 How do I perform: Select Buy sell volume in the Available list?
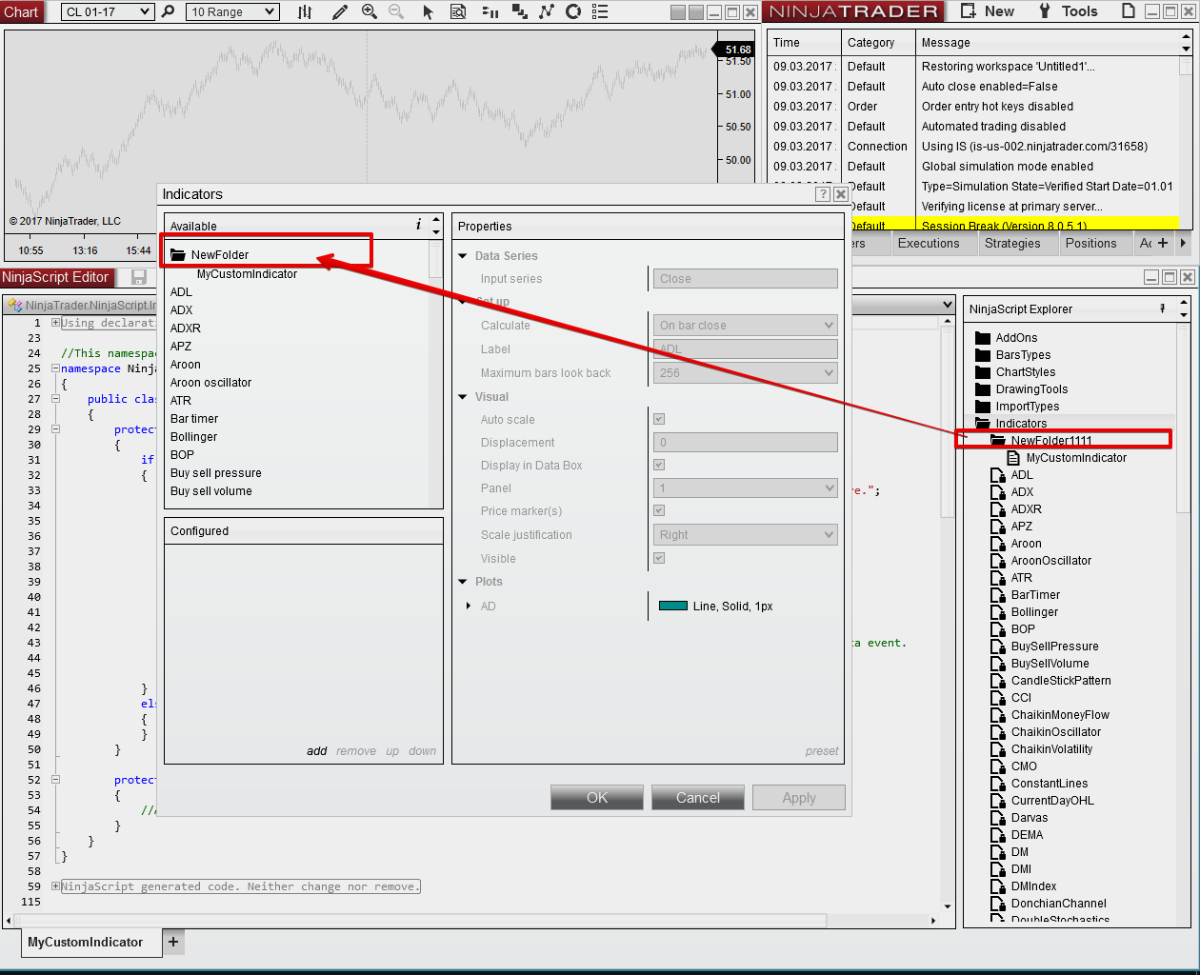(210, 490)
